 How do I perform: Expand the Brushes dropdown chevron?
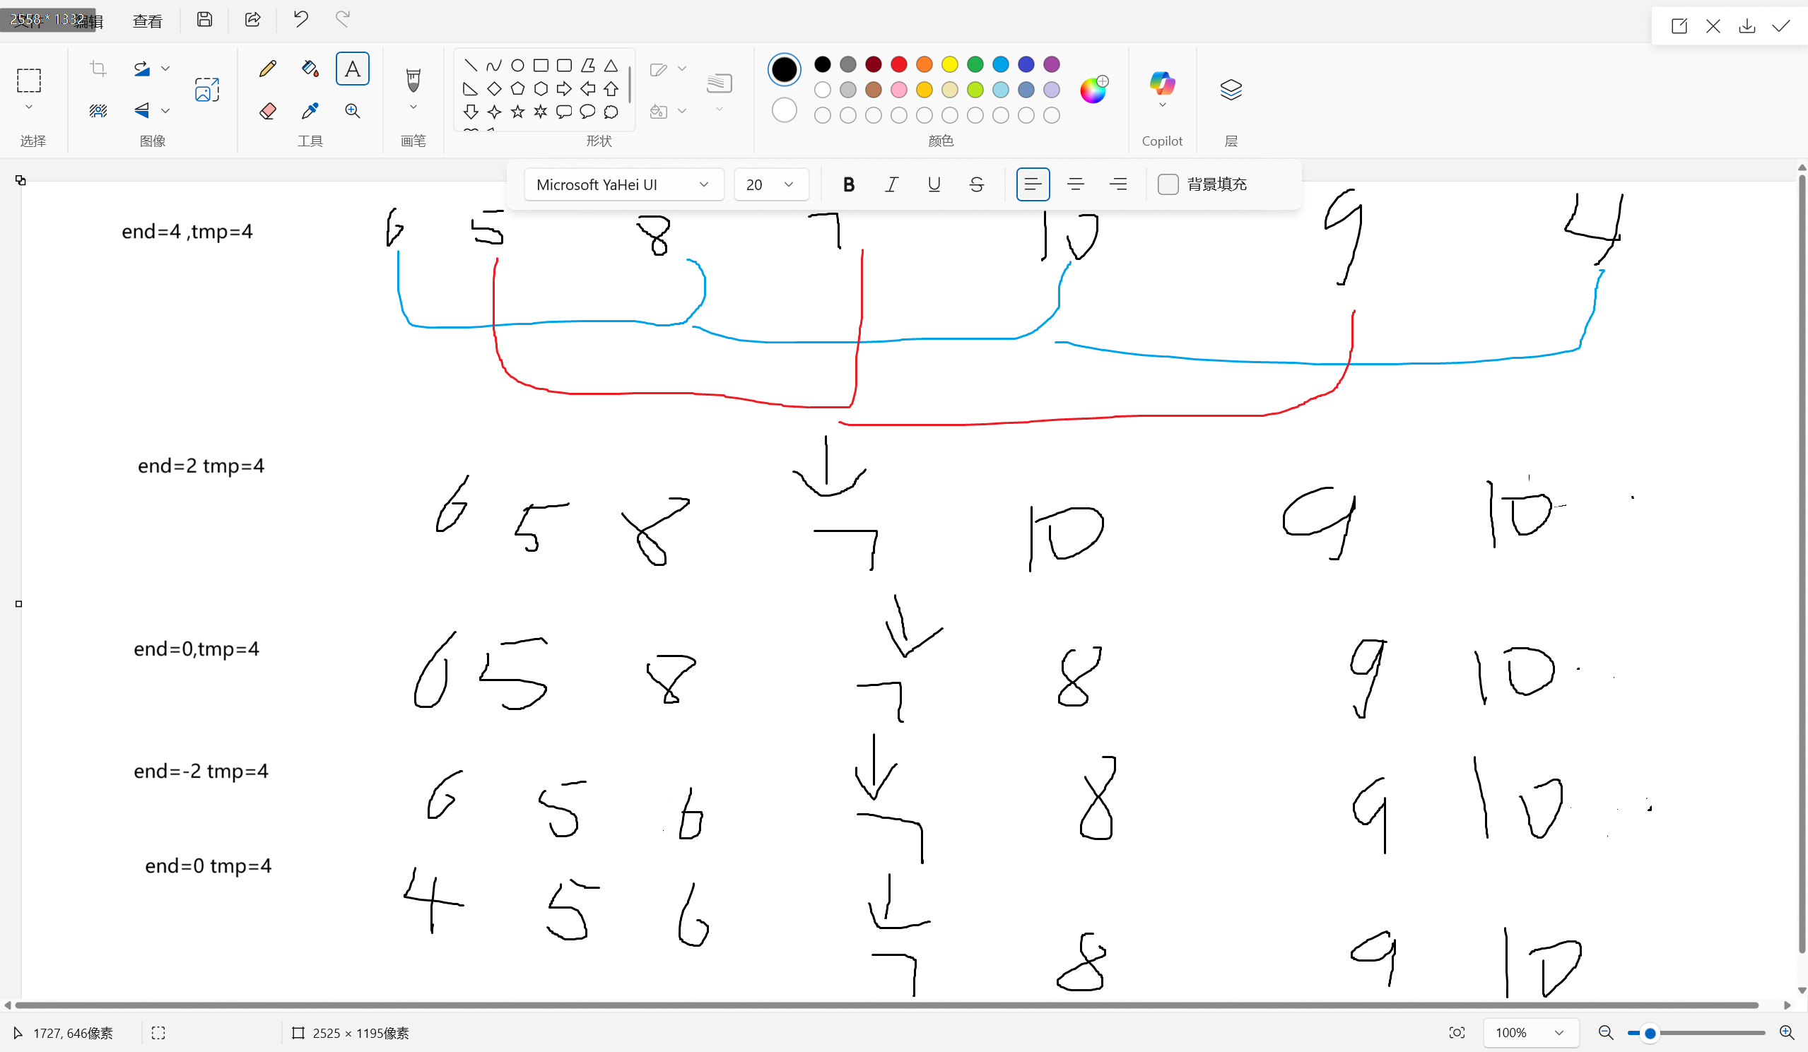[x=413, y=107]
